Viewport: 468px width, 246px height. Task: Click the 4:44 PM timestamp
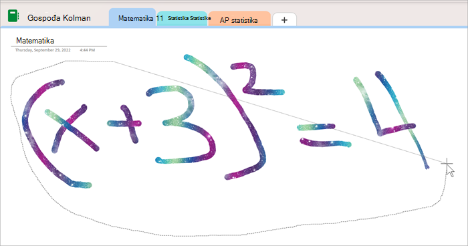click(x=88, y=50)
